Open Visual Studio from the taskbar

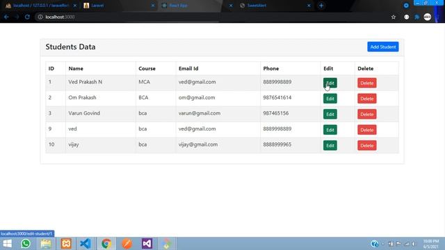(x=147, y=244)
